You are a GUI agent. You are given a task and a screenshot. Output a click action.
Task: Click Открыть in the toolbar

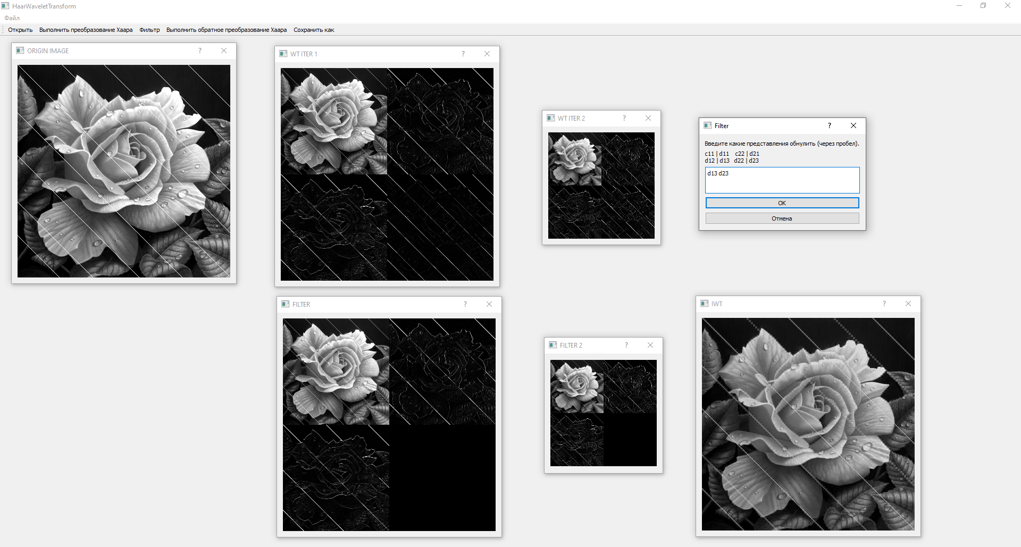20,30
